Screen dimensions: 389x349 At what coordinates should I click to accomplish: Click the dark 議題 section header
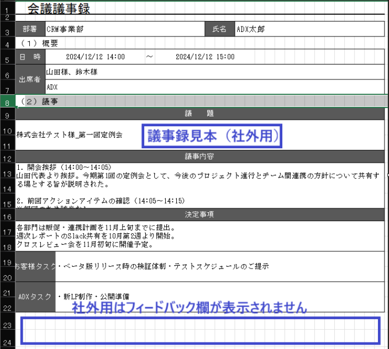[199, 114]
